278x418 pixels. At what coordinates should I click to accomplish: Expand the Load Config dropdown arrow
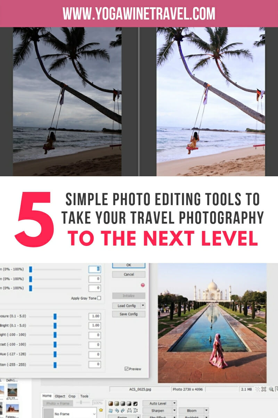[x=143, y=306]
